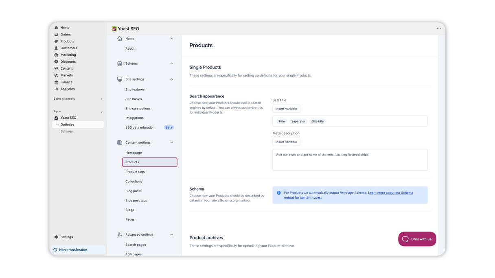Open Site connections settings
The image size is (495, 278).
click(138, 109)
